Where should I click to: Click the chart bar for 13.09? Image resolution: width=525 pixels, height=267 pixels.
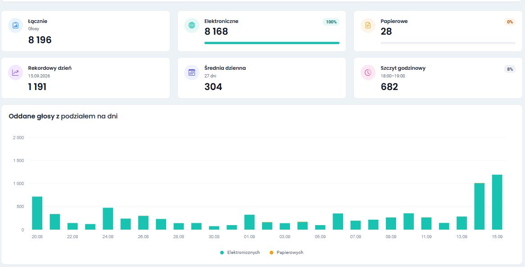point(462,223)
